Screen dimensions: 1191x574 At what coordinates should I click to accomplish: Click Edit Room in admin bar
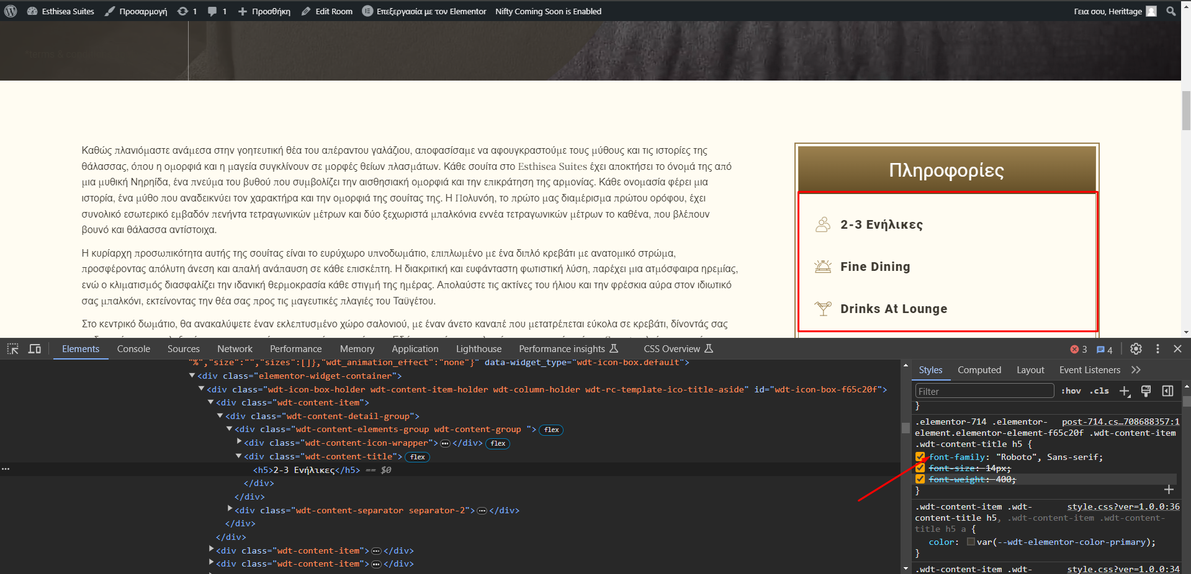327,11
